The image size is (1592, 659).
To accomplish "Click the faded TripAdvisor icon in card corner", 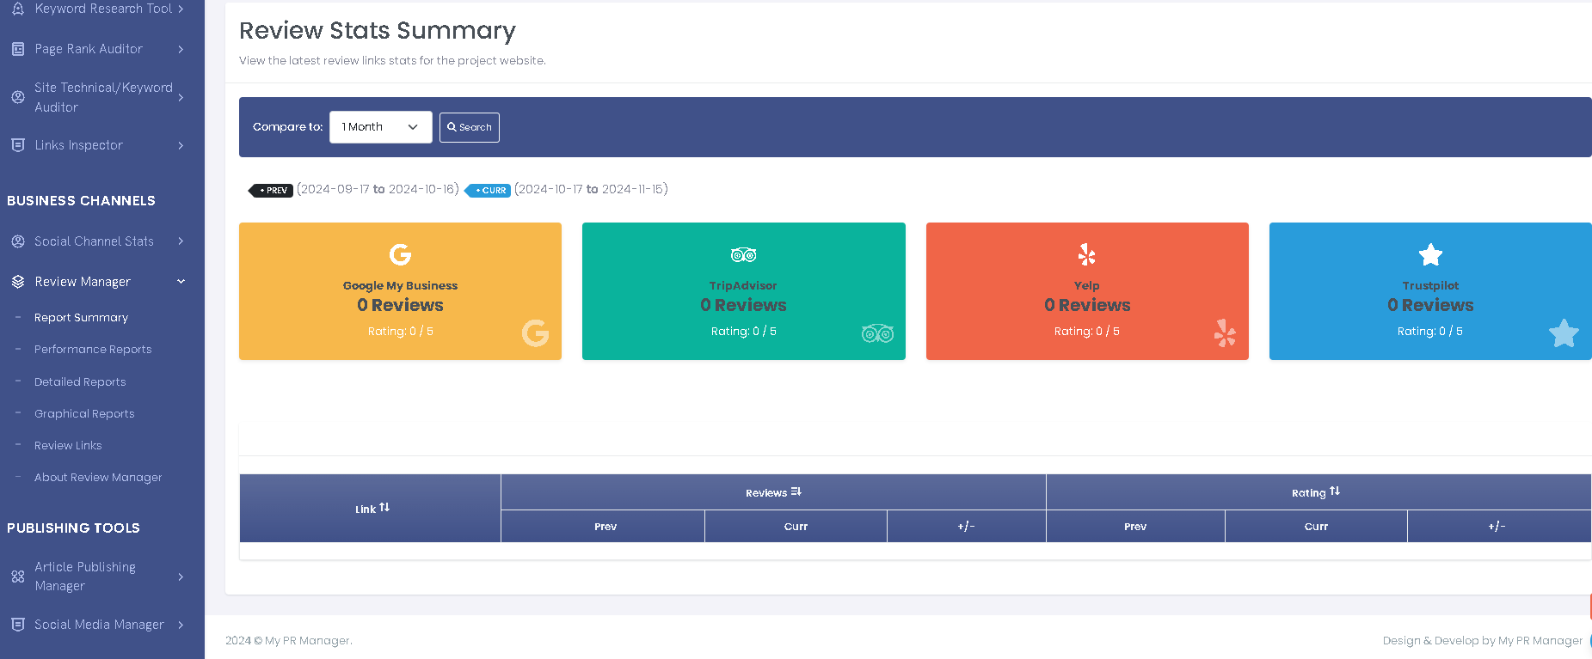I will 877,333.
